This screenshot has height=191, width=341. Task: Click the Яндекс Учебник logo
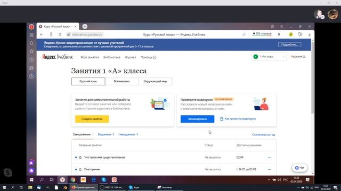pos(58,57)
